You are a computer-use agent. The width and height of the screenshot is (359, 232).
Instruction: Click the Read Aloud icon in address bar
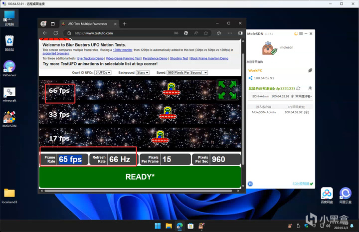pyautogui.click(x=196, y=33)
